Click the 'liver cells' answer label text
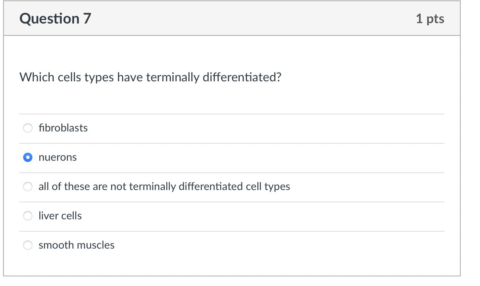The width and height of the screenshot is (480, 286). point(60,216)
